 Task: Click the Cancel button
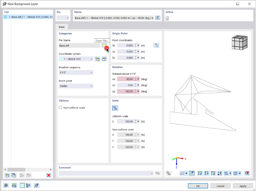[220, 186]
